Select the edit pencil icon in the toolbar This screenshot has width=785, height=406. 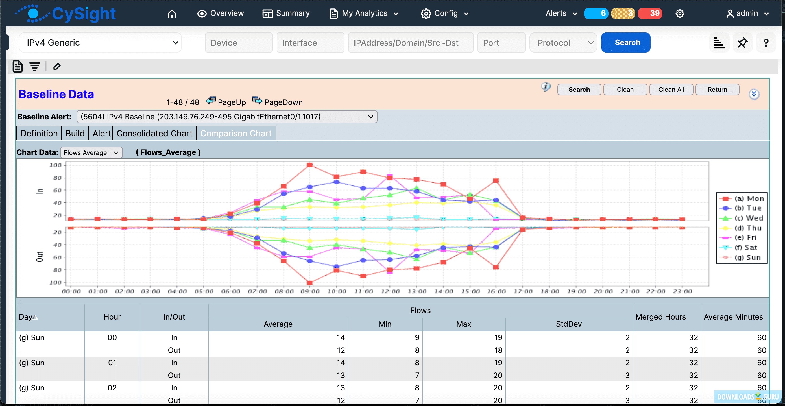point(57,66)
